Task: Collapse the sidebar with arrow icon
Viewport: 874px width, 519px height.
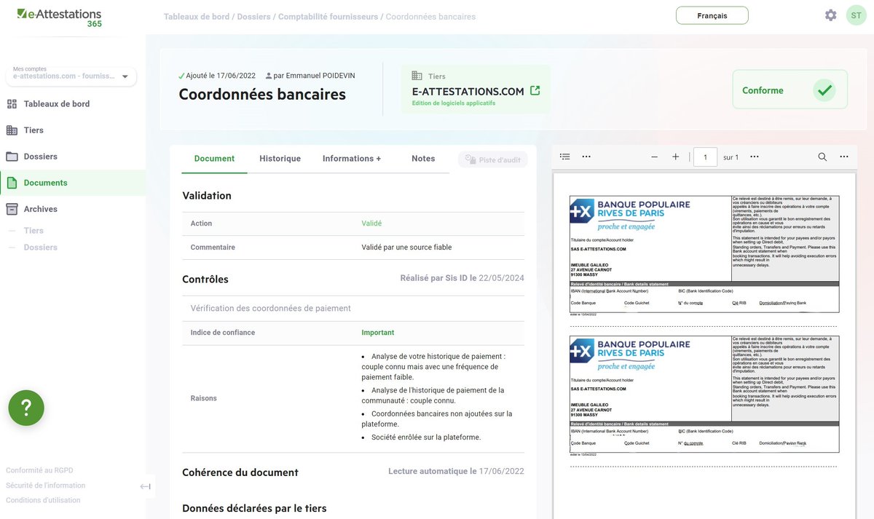Action: [x=146, y=486]
